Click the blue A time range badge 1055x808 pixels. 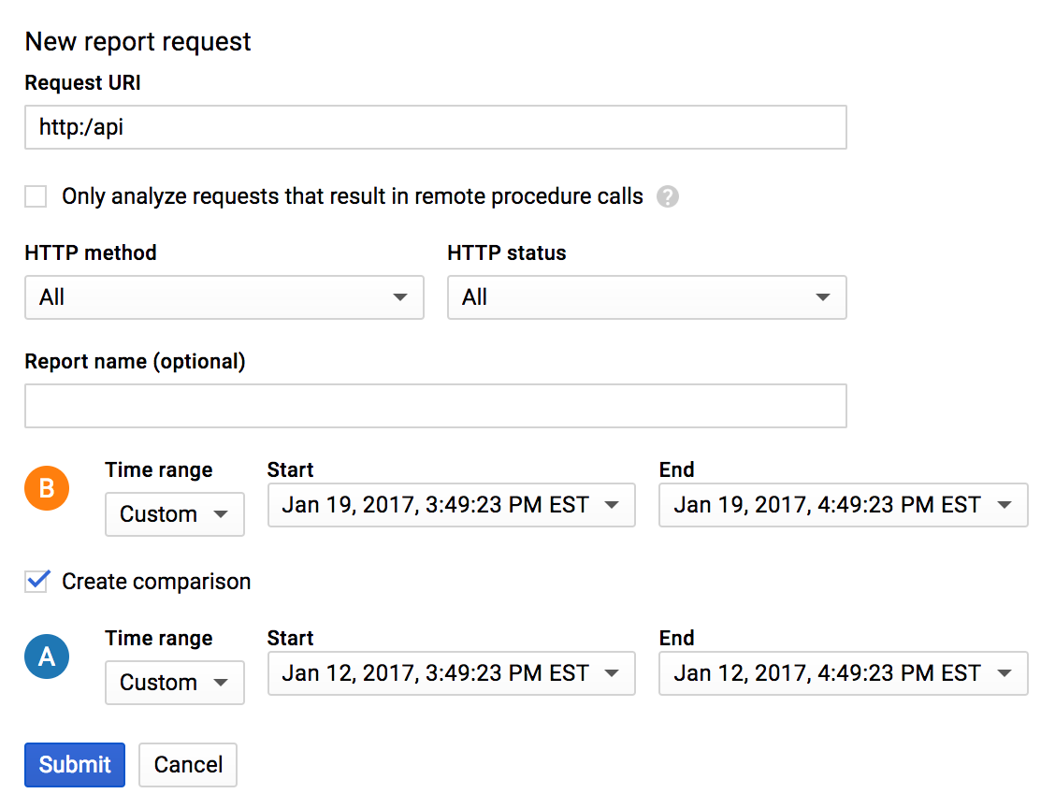(47, 656)
